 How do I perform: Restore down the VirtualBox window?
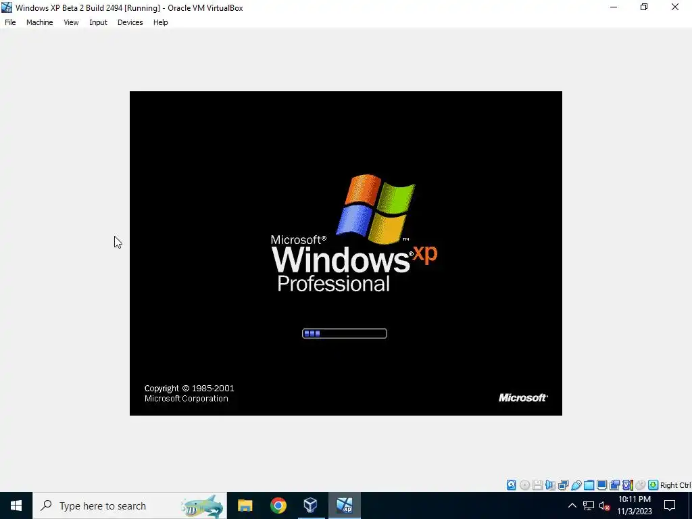(644, 7)
